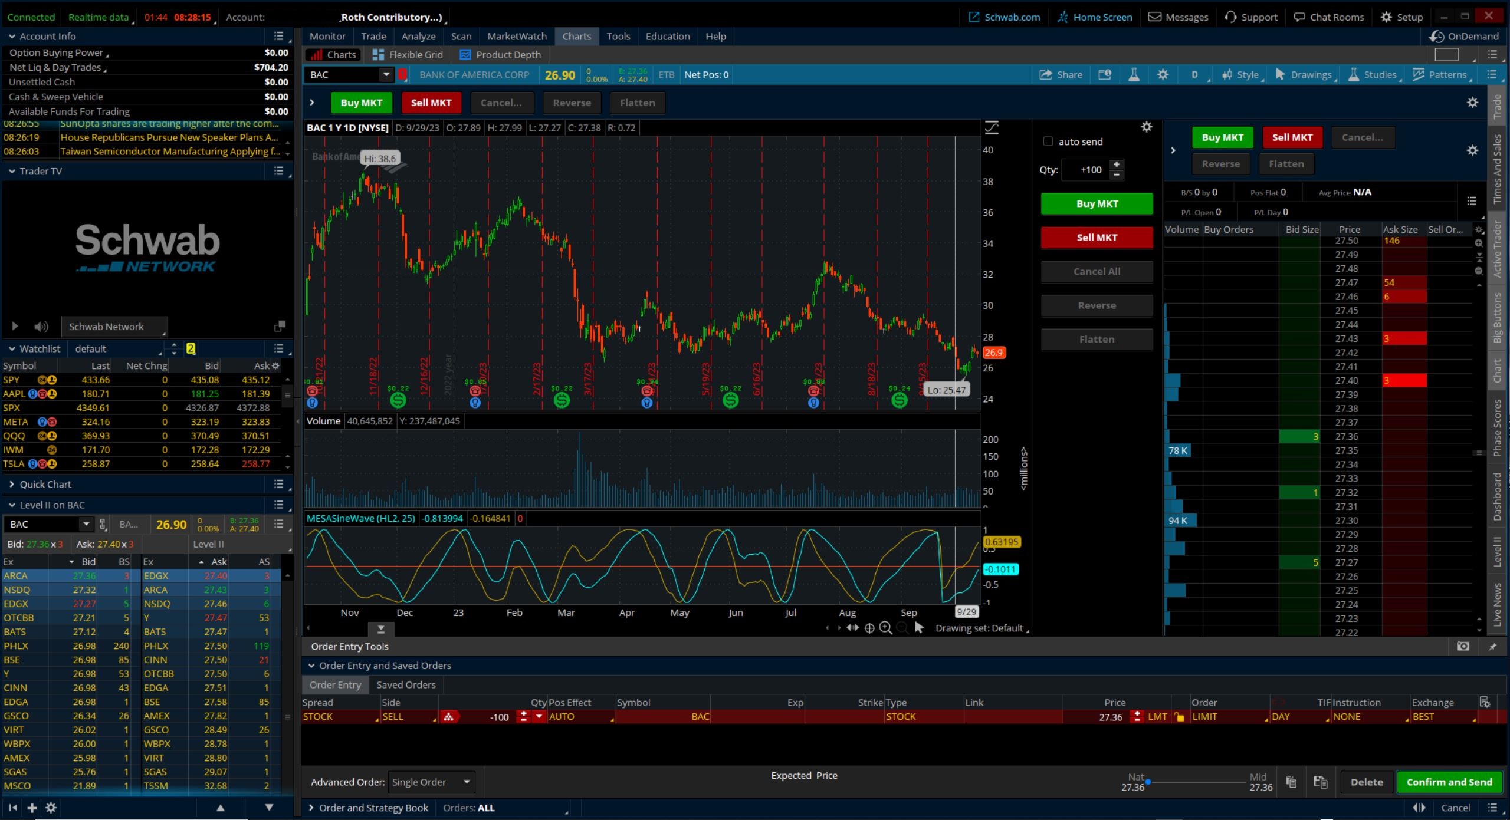The height and width of the screenshot is (820, 1510).
Task: Open the Scan tab
Action: tap(461, 37)
